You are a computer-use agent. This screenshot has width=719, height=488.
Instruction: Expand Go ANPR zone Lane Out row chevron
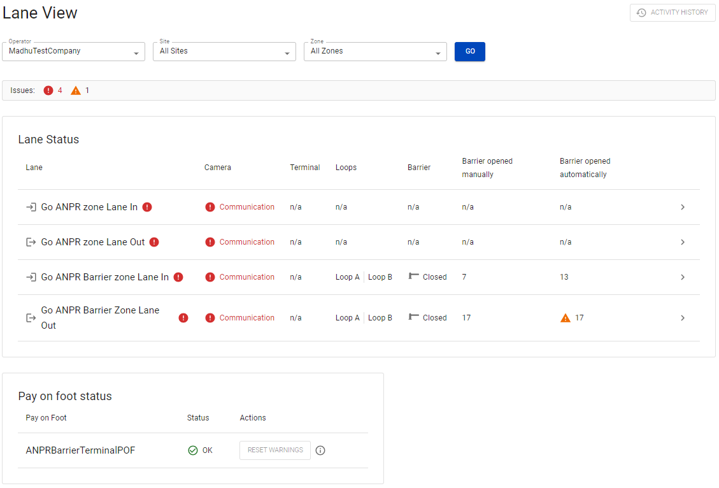pyautogui.click(x=682, y=242)
